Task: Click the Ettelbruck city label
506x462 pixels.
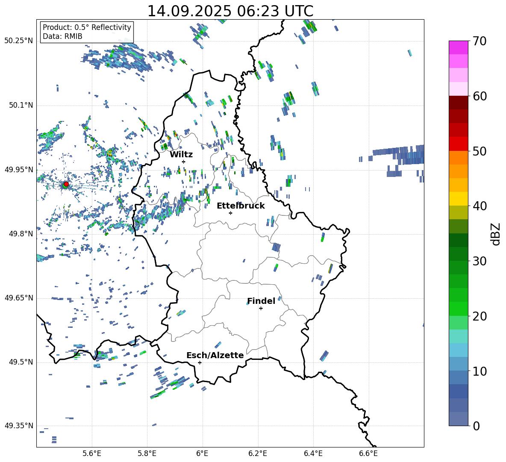Action: coord(241,206)
